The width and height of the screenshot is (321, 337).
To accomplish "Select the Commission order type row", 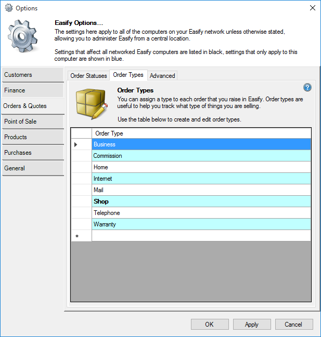I will 201,156.
